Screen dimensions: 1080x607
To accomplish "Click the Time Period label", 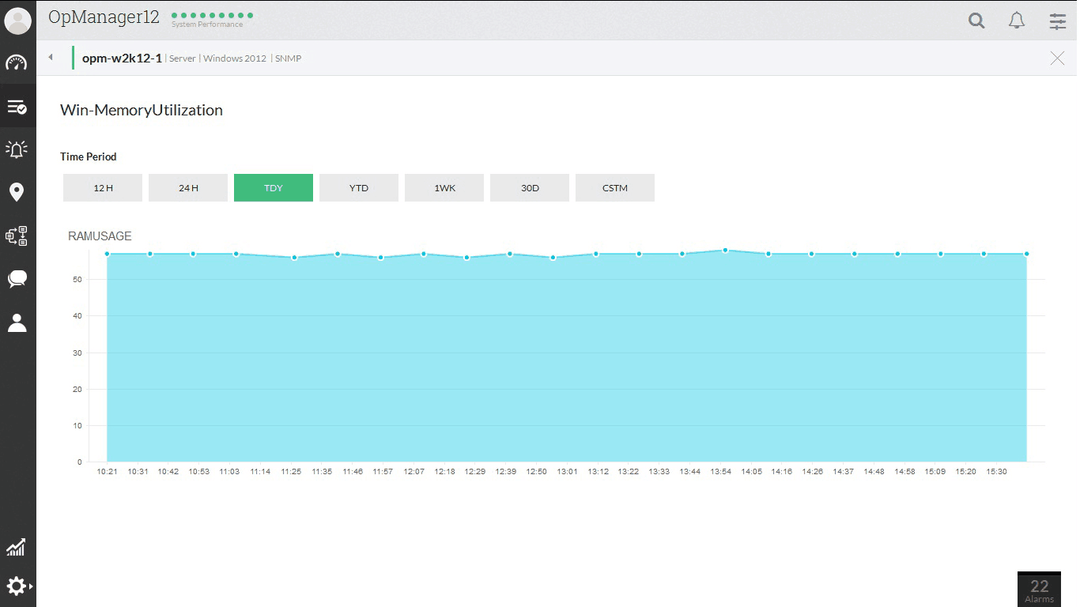I will pyautogui.click(x=89, y=156).
